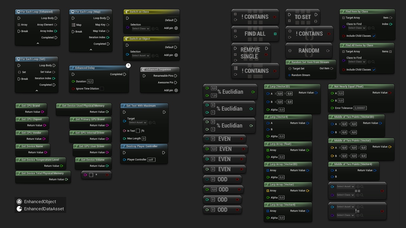Click the flag icon beside In Text
This screenshot has height=228, width=406.
(143, 131)
